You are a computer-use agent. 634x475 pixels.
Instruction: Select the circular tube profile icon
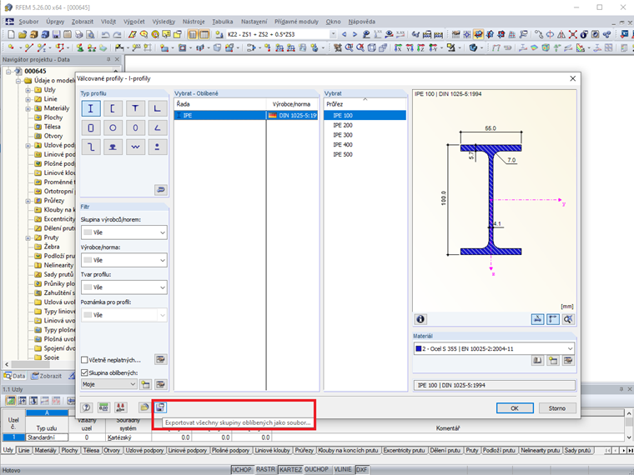pyautogui.click(x=113, y=128)
